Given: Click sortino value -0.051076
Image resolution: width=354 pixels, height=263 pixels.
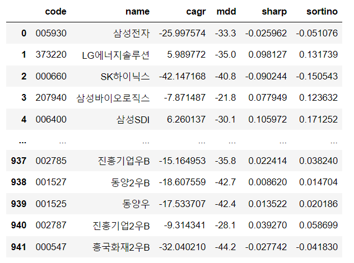Looking at the screenshot, I should tap(316, 33).
